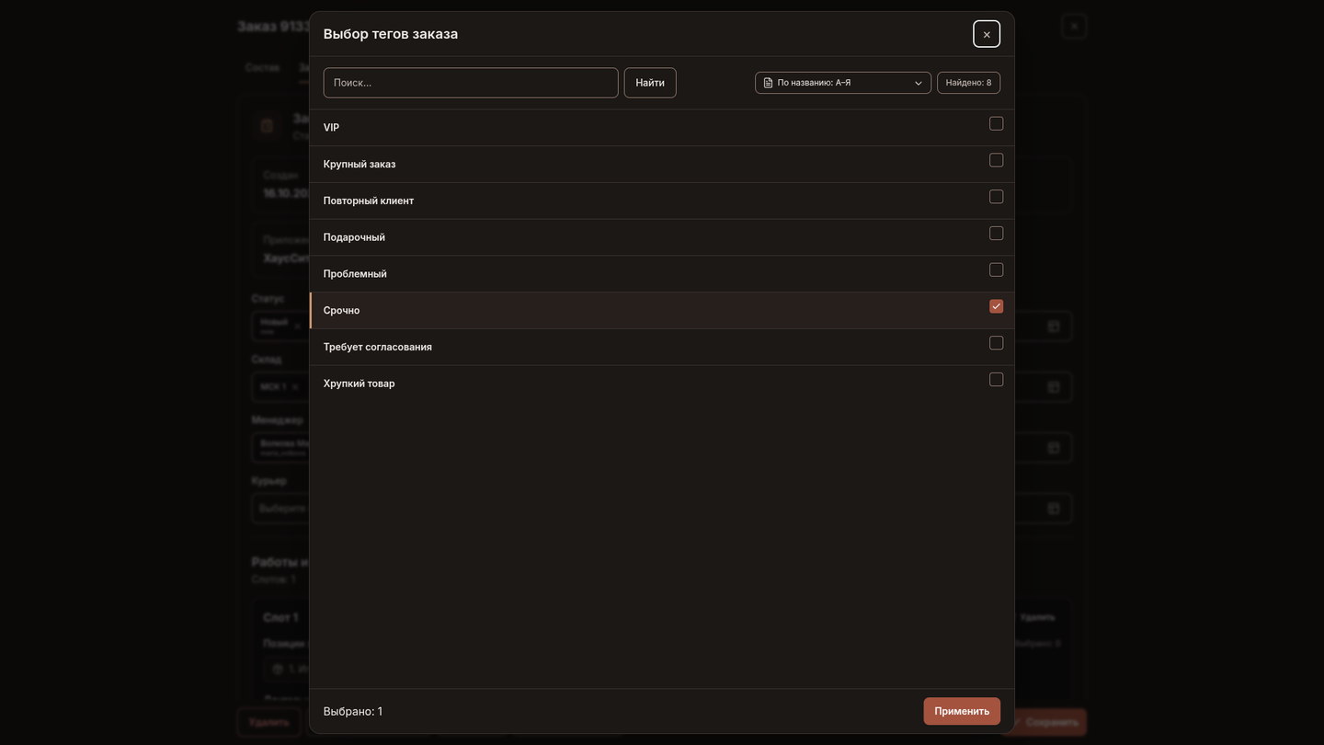
Task: Click the document icon in sort dropdown
Action: coord(768,83)
